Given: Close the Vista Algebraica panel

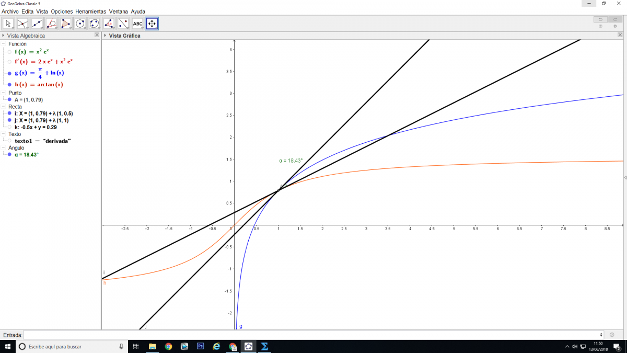Looking at the screenshot, I should [97, 35].
